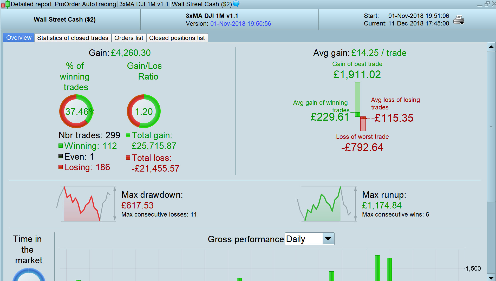The image size is (496, 281).
Task: Click Avg loss of losing trades -£115.35
Action: (392, 118)
